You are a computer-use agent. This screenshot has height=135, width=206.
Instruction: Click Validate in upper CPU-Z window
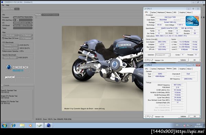tap(183, 60)
